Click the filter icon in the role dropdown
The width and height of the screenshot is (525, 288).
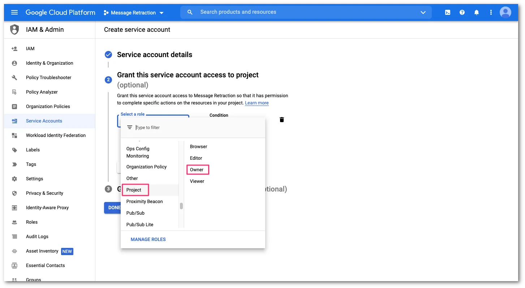[129, 127]
